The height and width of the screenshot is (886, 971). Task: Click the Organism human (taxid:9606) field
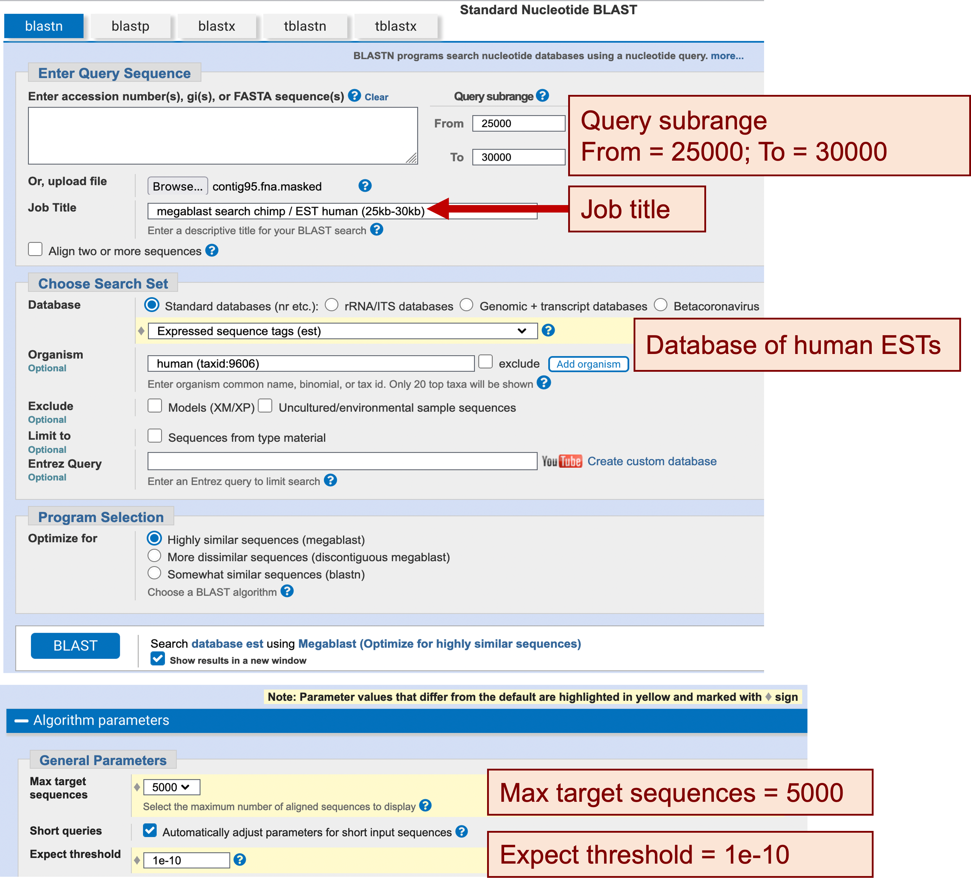pos(311,364)
